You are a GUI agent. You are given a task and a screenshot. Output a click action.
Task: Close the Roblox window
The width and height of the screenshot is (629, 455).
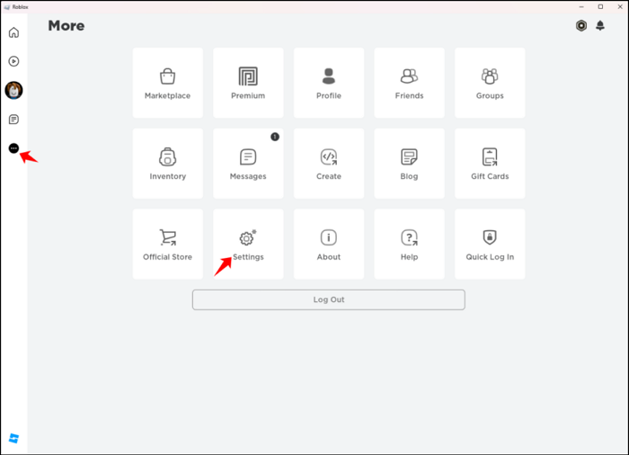[x=620, y=7]
